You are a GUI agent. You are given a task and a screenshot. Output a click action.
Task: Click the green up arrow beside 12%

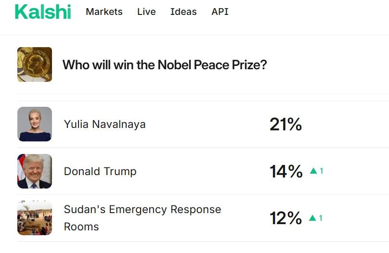click(313, 218)
